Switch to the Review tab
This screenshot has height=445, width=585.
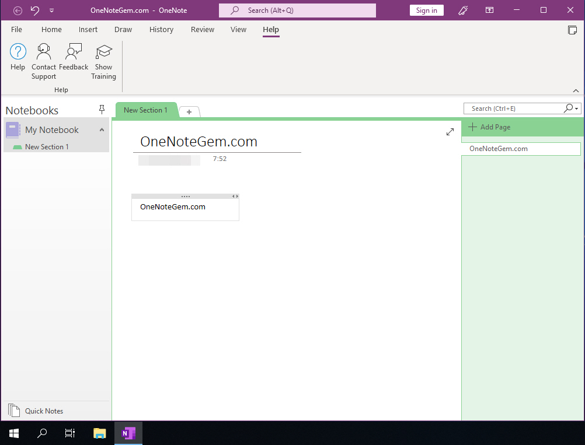pos(203,29)
